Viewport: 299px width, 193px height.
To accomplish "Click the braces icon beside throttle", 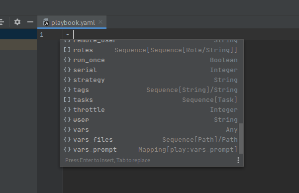I will [x=67, y=109].
